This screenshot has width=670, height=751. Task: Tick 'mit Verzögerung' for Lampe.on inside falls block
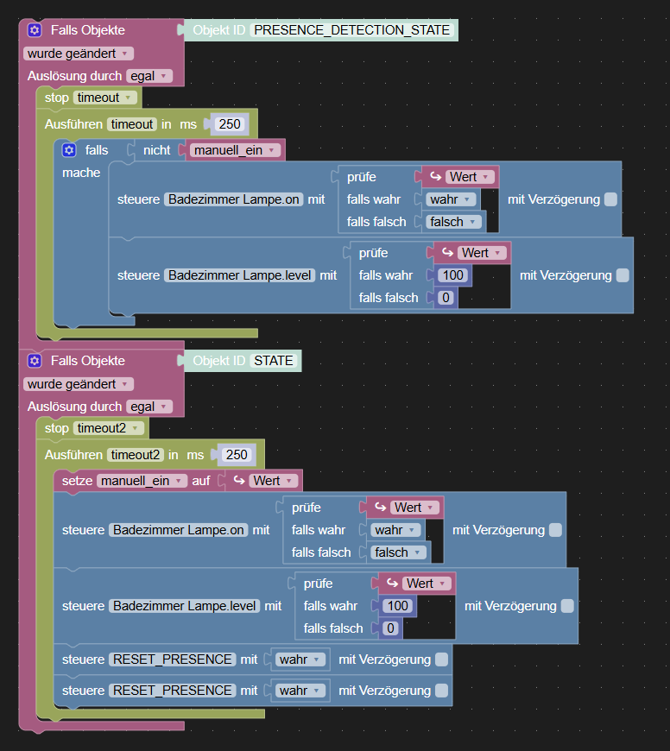610,199
